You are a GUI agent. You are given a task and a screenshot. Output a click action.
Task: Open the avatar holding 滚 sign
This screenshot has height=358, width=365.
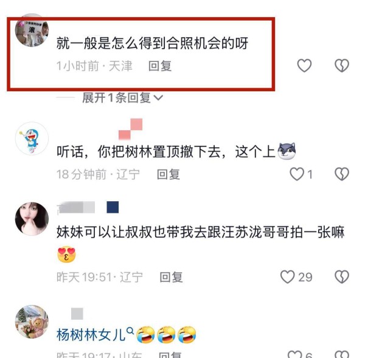tap(32, 30)
